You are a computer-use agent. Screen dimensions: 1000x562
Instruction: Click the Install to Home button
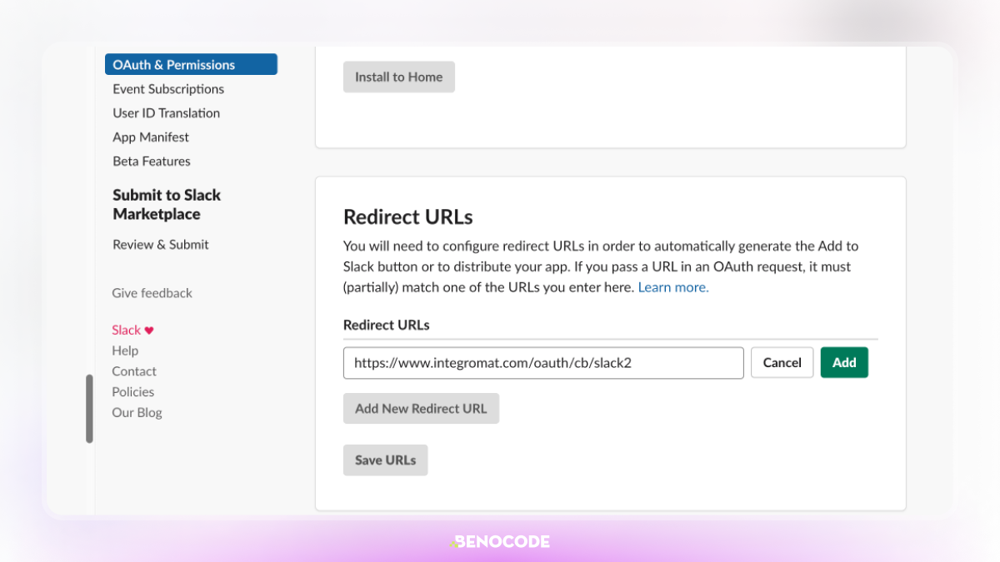[399, 77]
